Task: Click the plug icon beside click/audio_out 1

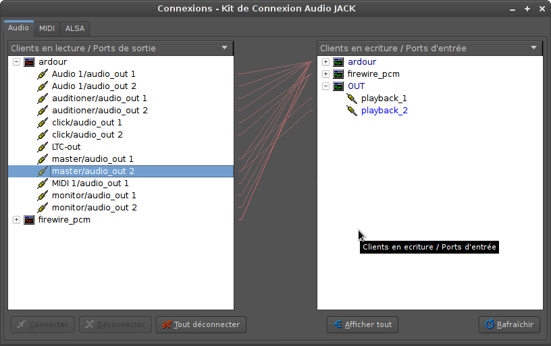Action: tap(43, 123)
